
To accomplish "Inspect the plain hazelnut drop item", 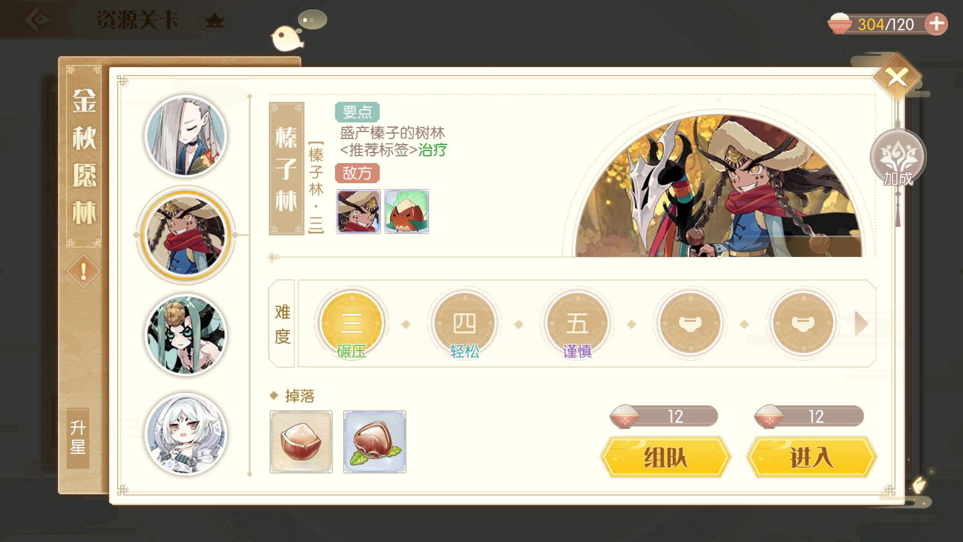I will pos(301,442).
